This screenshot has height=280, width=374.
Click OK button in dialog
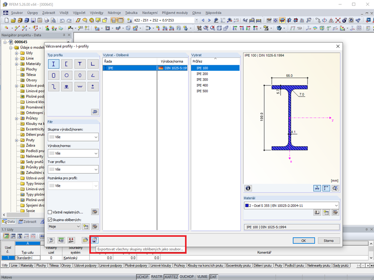(x=304, y=241)
